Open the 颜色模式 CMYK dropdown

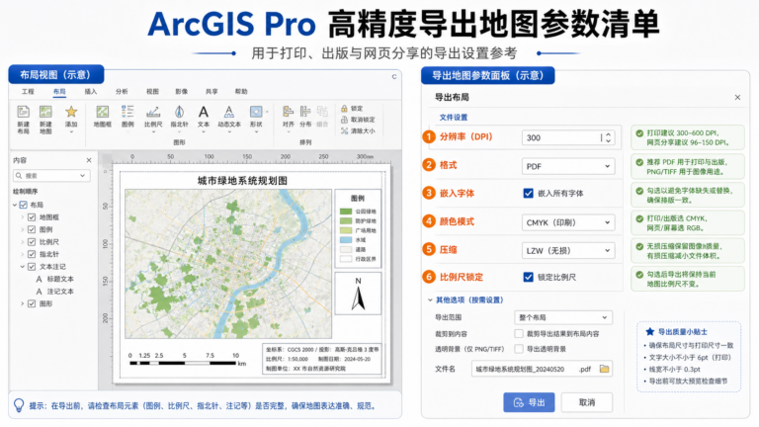tap(568, 222)
